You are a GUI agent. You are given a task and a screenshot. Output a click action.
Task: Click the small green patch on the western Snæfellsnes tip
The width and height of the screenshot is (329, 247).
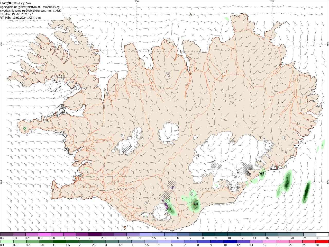point(25,128)
